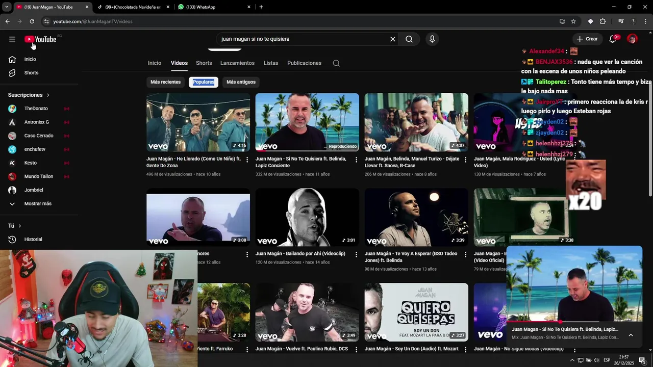Reload the page in Chrome
Screen dimensions: 653x367
(x=32, y=21)
